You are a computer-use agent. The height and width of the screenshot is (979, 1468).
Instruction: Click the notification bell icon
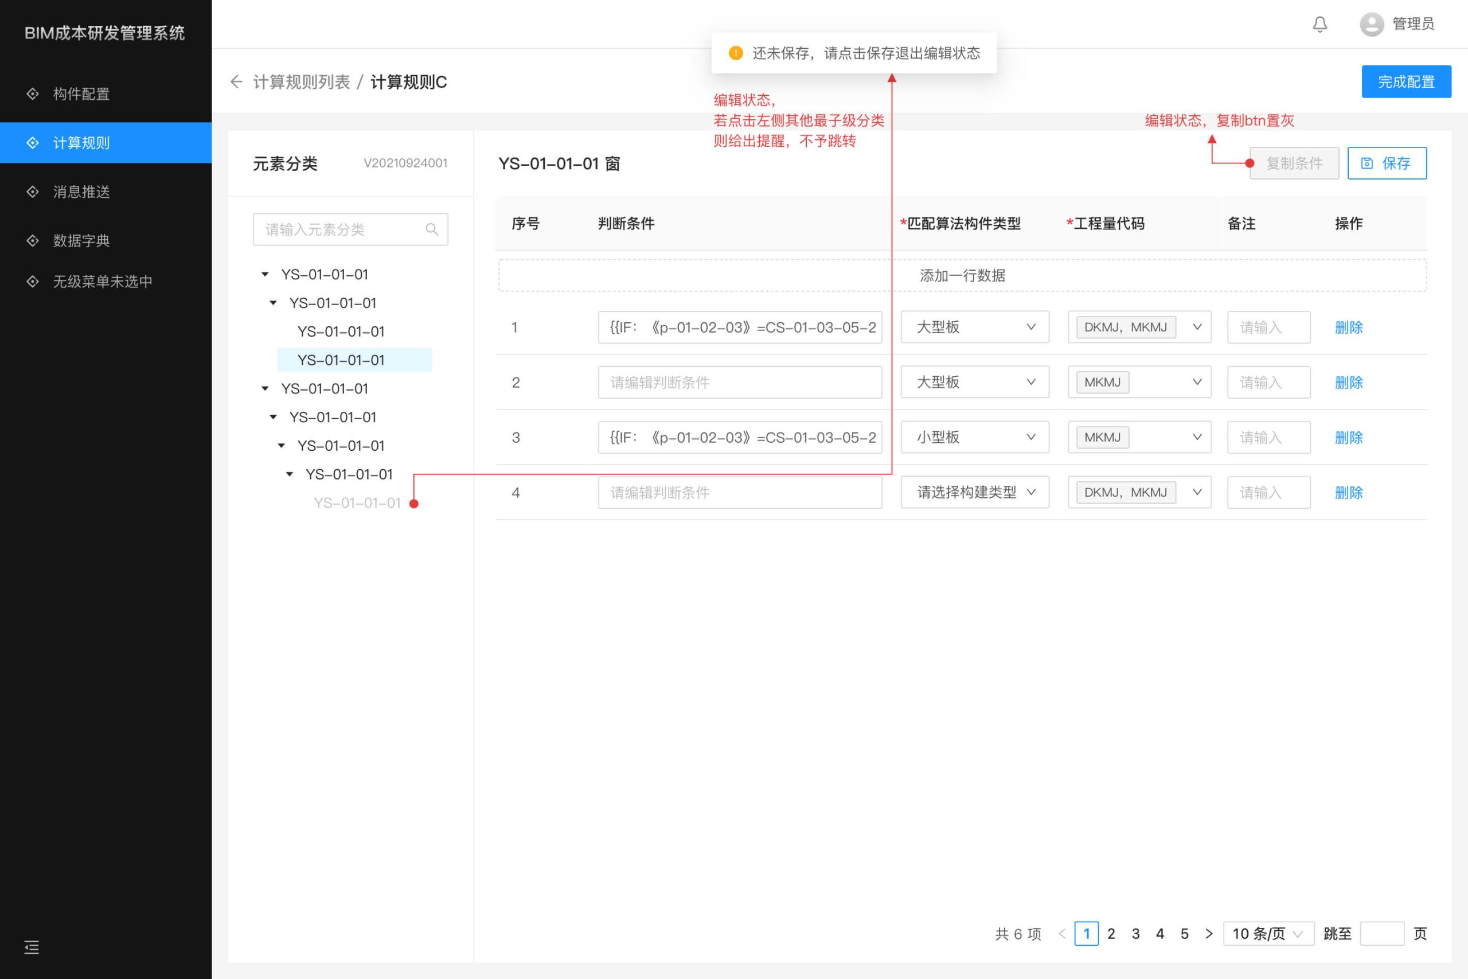click(1319, 24)
